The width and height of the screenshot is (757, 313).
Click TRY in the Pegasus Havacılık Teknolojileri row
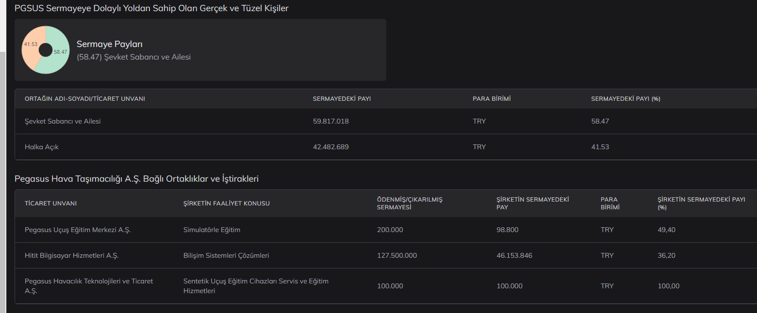pyautogui.click(x=607, y=286)
